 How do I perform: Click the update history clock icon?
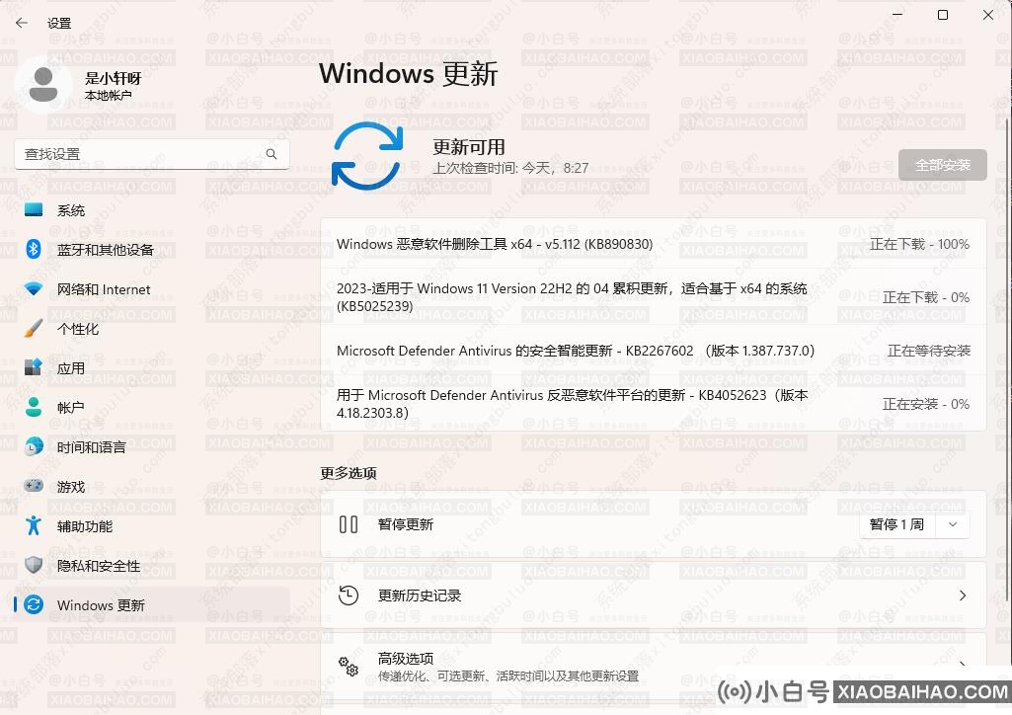tap(349, 596)
